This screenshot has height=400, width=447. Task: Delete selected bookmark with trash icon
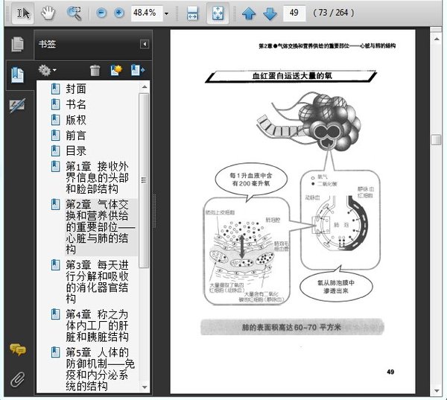tap(95, 71)
